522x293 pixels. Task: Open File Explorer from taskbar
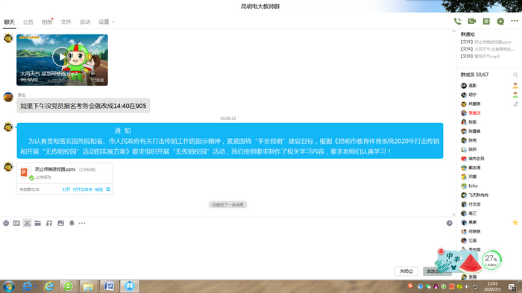(x=88, y=286)
